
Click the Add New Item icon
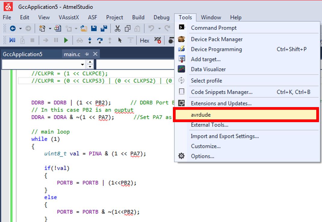68,28
